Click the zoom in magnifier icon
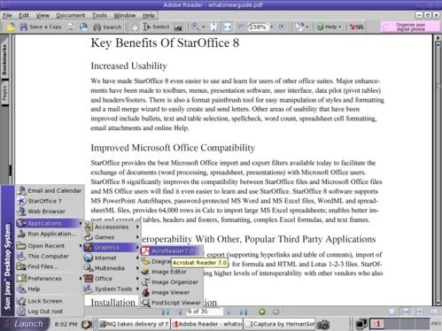The height and width of the screenshot is (331, 442). tap(195, 27)
